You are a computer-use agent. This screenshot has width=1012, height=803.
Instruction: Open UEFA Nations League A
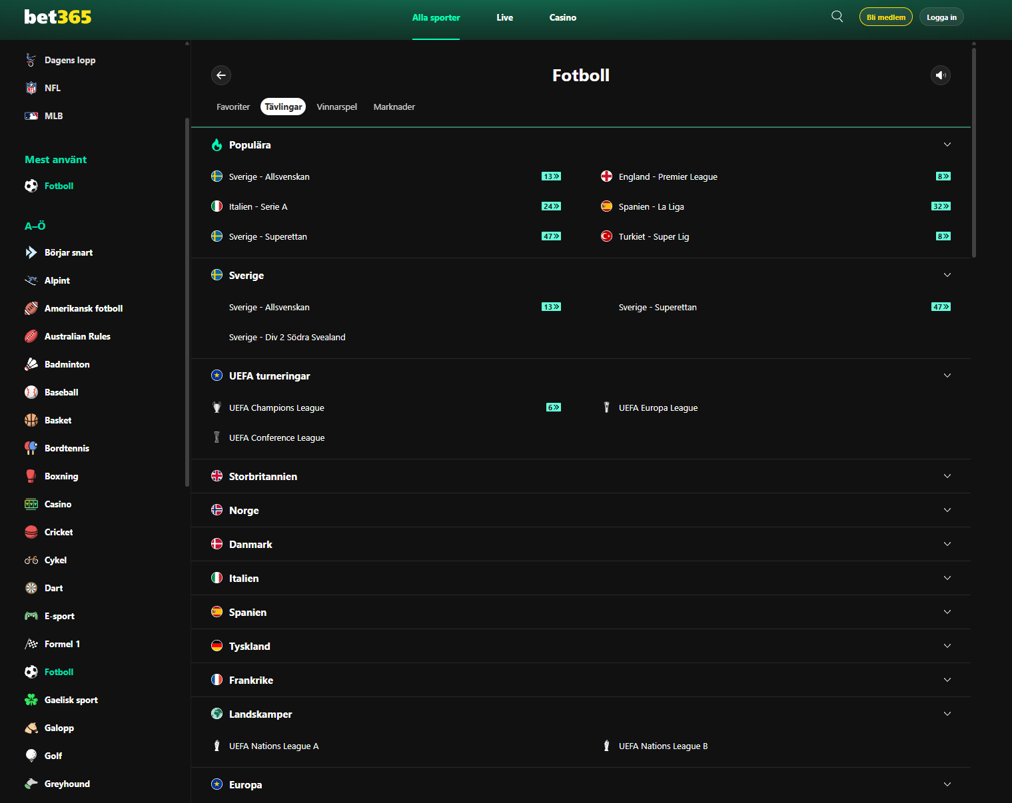(274, 746)
